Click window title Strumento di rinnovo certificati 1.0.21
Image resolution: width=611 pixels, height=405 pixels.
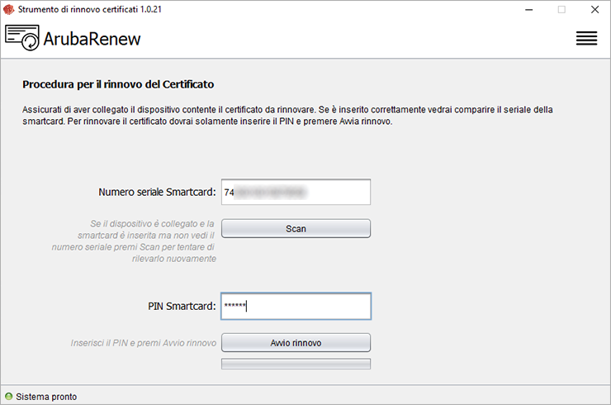[x=90, y=9]
